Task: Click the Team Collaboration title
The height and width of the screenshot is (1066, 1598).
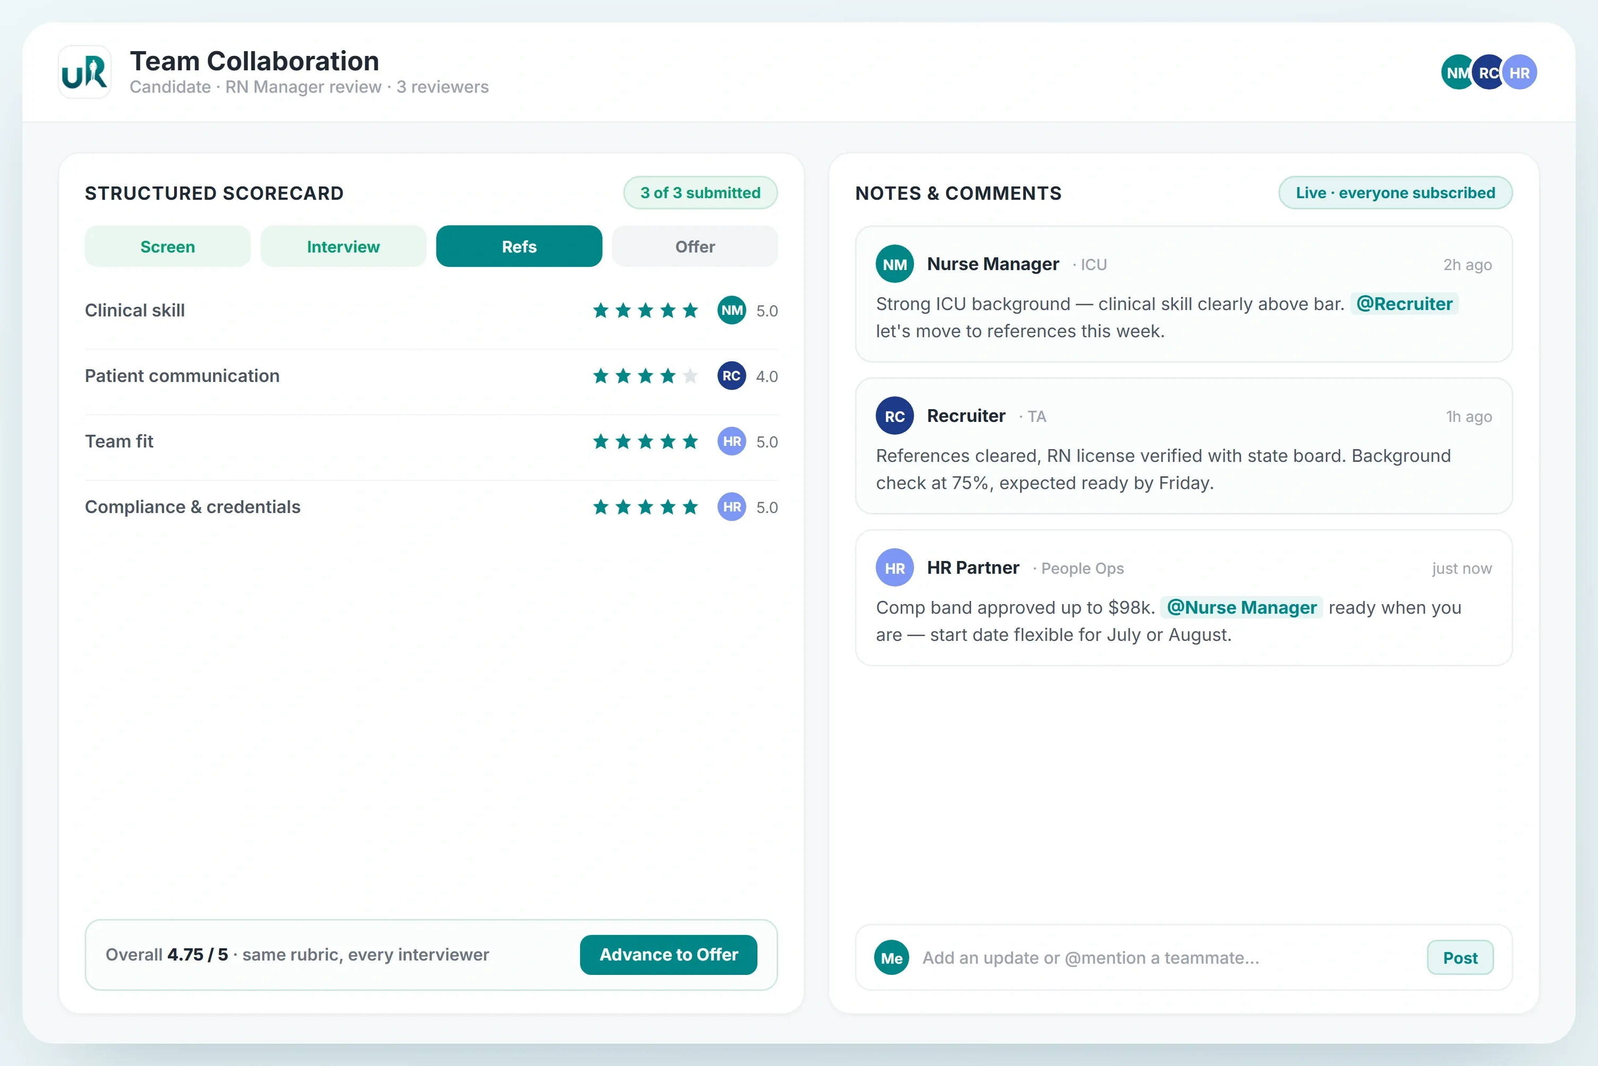Action: [x=254, y=61]
